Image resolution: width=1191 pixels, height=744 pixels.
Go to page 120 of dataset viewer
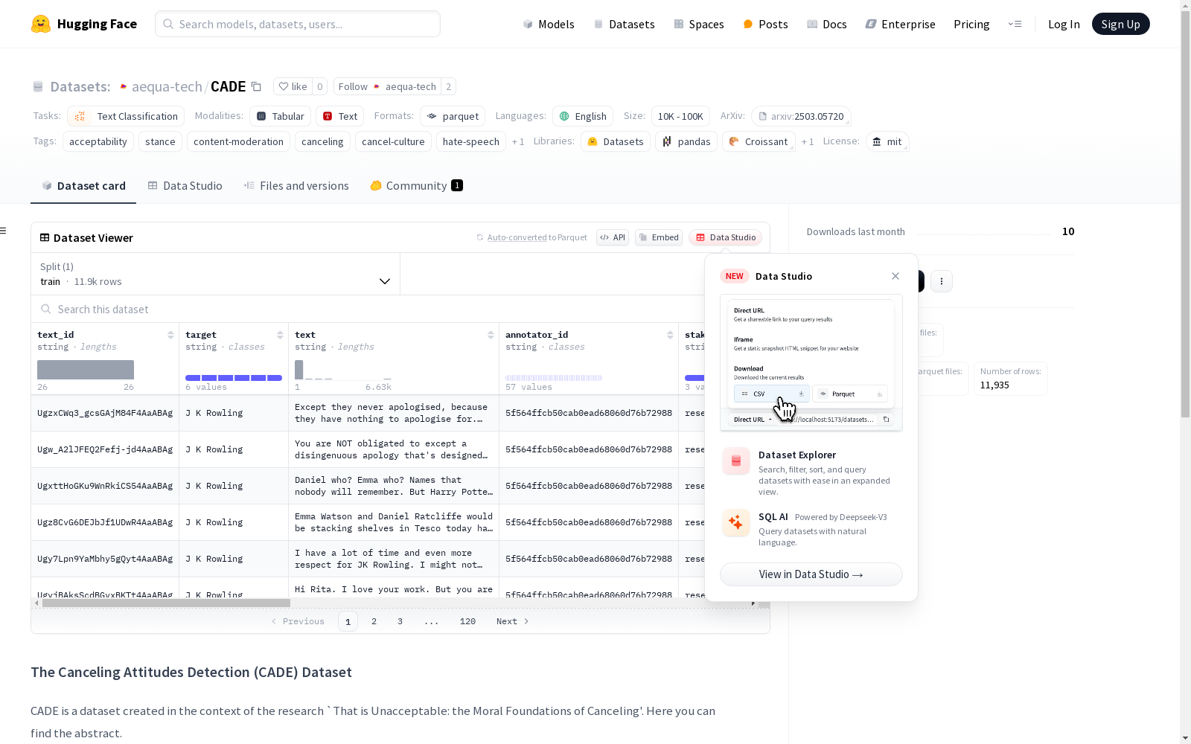click(467, 621)
